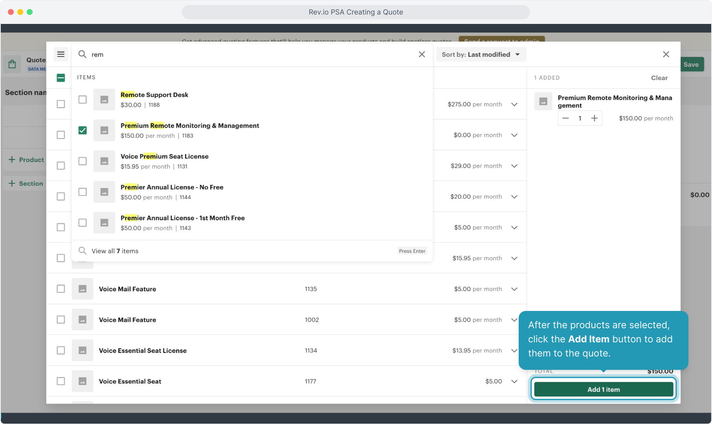Clear all added items
This screenshot has height=424, width=712.
659,78
